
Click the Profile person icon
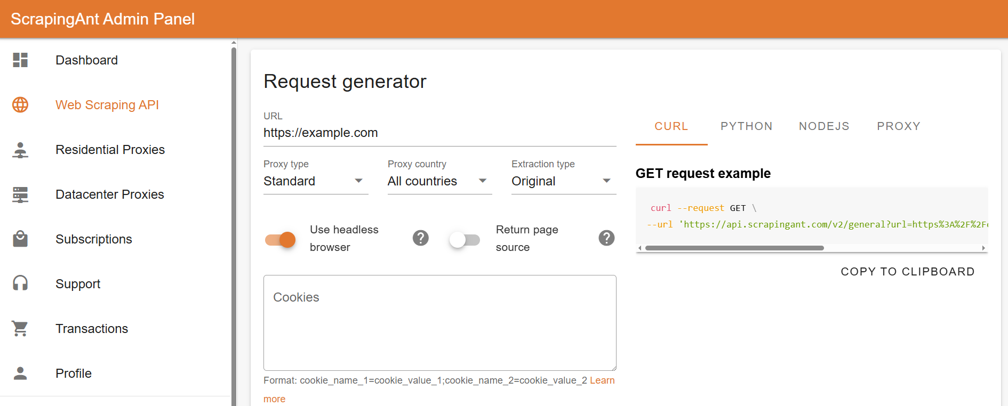[20, 373]
